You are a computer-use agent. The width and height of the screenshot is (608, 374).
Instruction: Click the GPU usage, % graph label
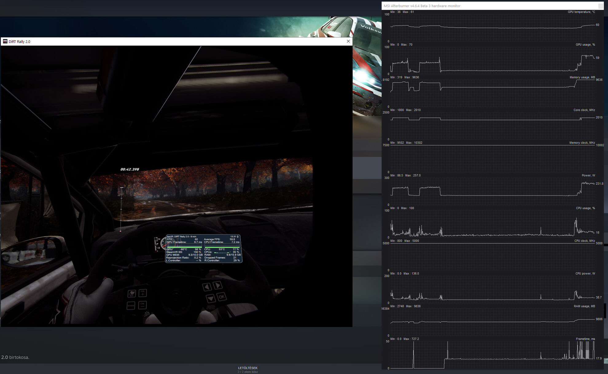585,45
